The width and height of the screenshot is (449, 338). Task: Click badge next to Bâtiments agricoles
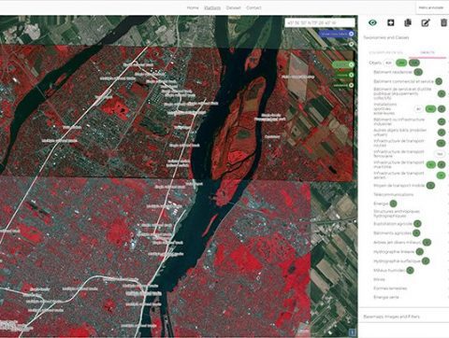(x=416, y=232)
